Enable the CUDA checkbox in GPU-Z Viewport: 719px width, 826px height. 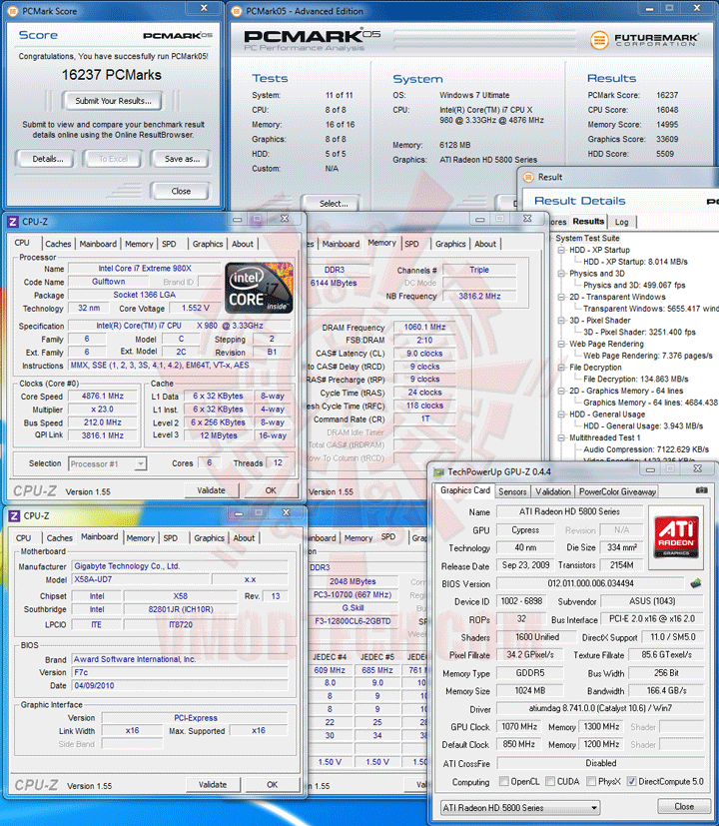(550, 781)
